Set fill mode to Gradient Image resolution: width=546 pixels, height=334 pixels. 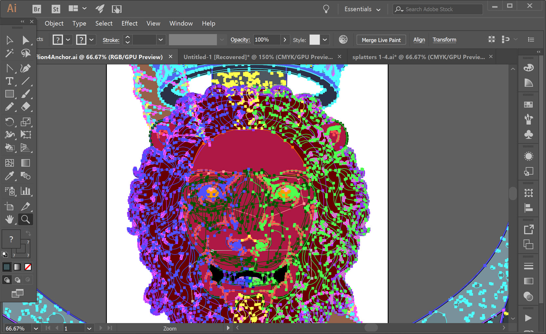tap(17, 267)
